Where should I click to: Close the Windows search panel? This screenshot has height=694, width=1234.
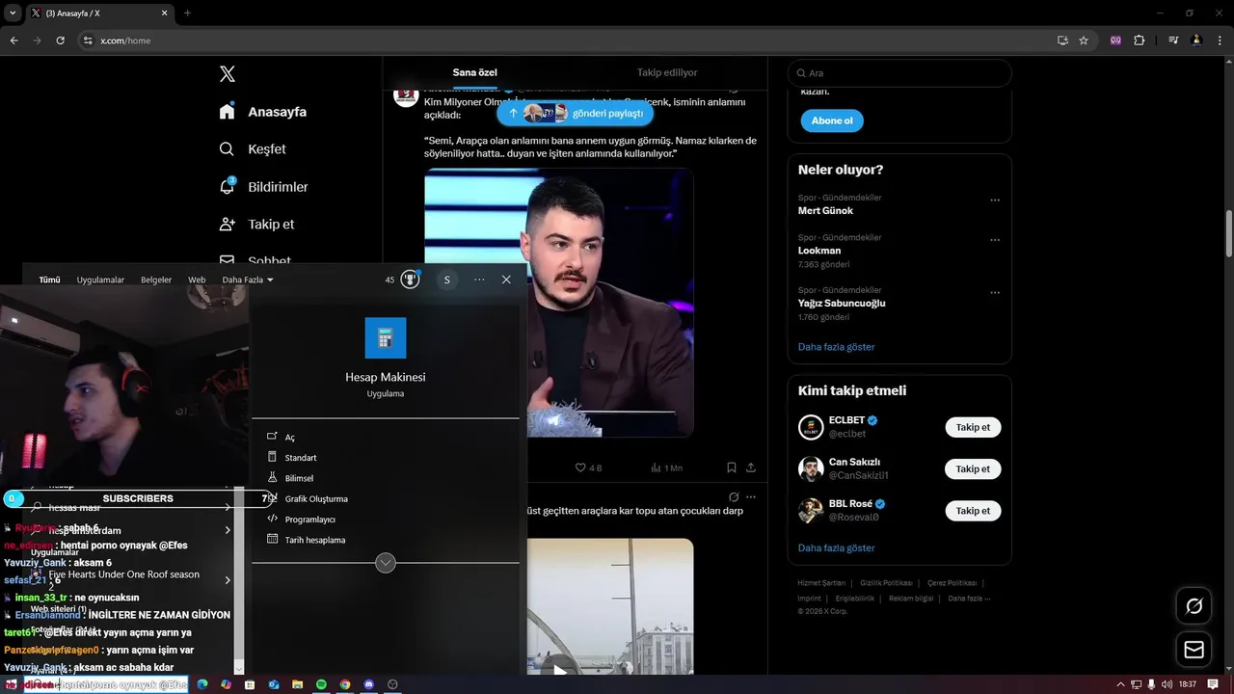tap(506, 280)
